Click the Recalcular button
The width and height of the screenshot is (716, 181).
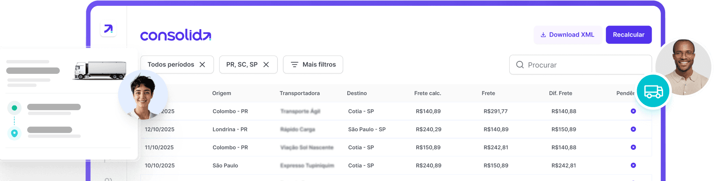628,35
